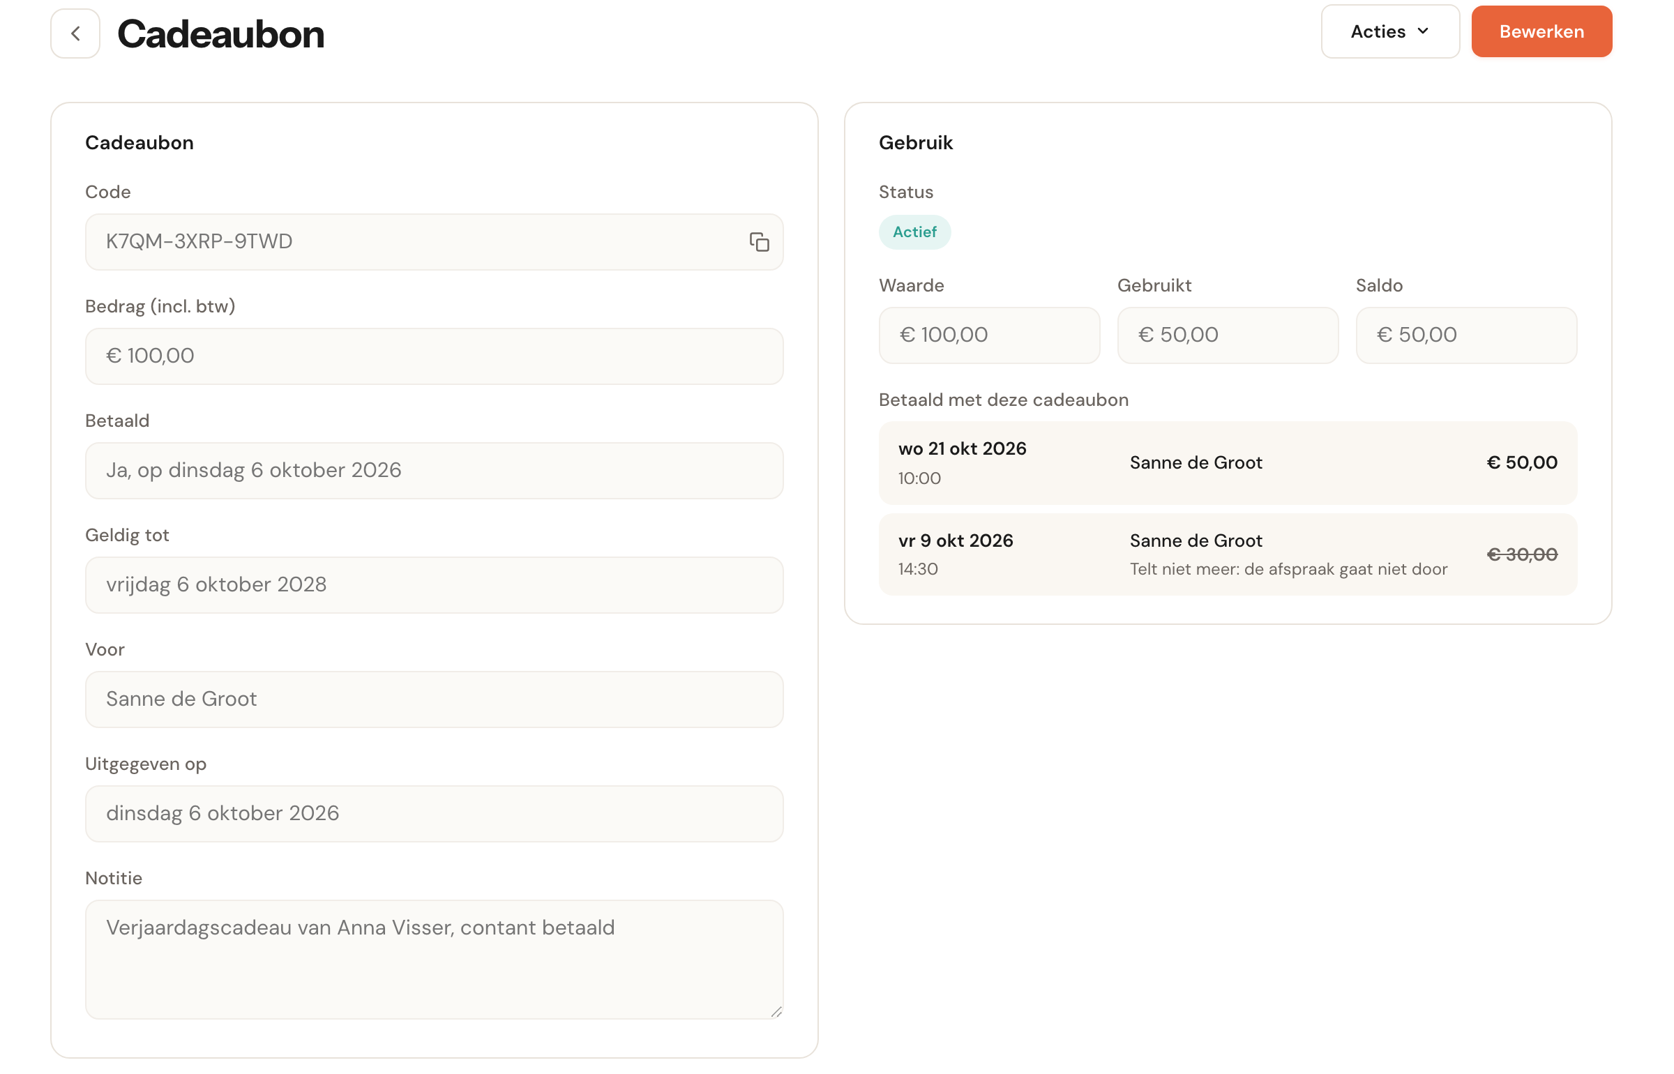Image resolution: width=1674 pixels, height=1074 pixels.
Task: Go back using the arrow button
Action: coord(75,33)
